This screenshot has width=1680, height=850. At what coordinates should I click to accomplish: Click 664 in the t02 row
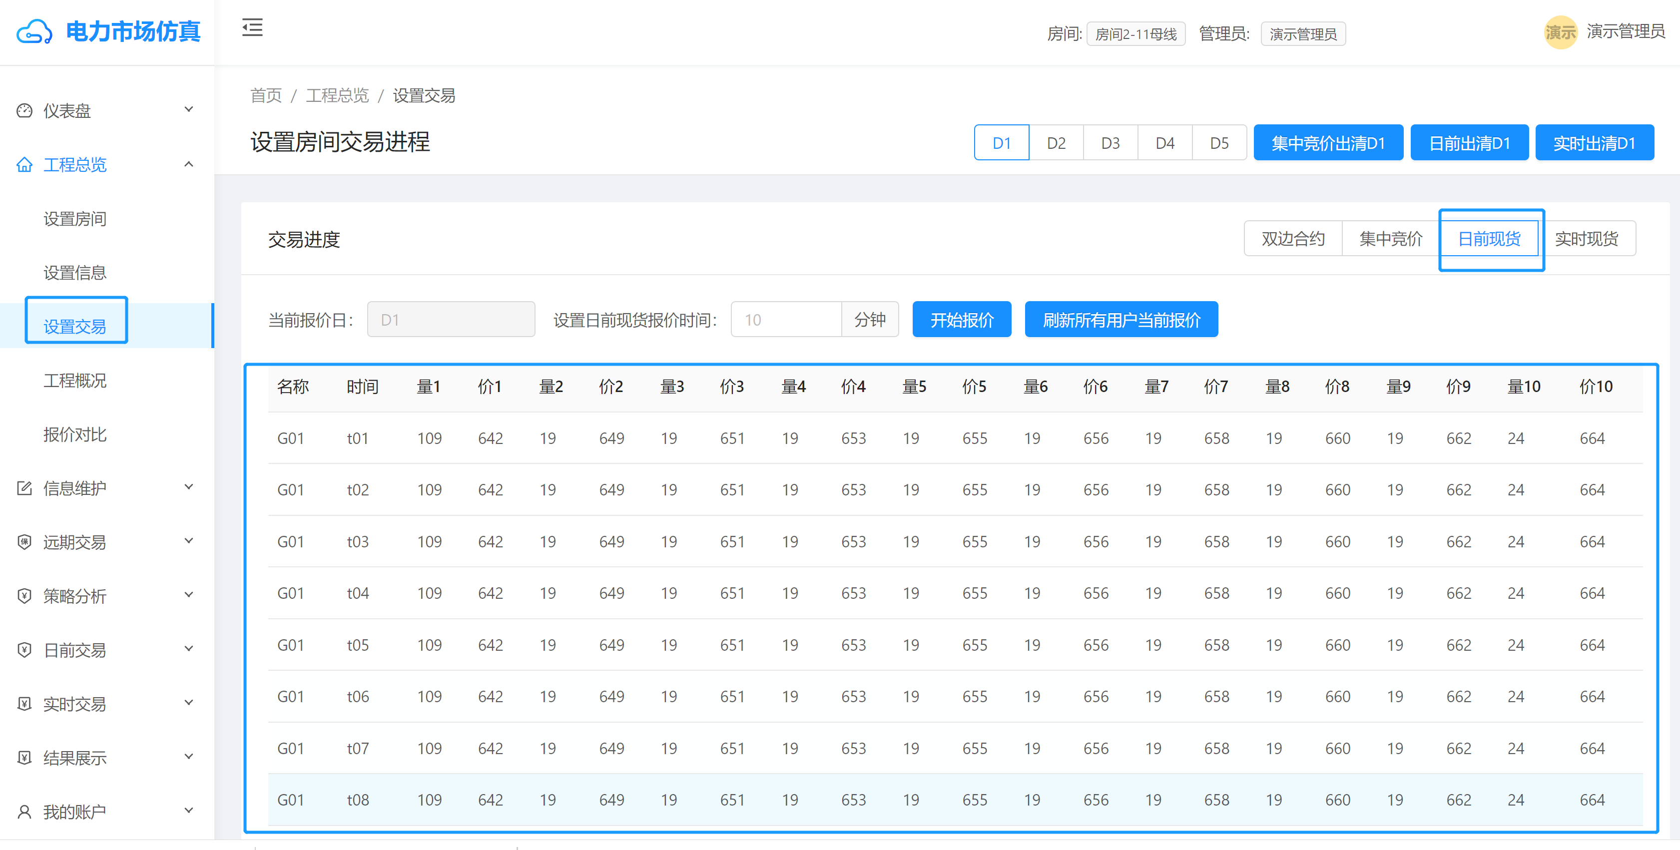[x=1592, y=489]
